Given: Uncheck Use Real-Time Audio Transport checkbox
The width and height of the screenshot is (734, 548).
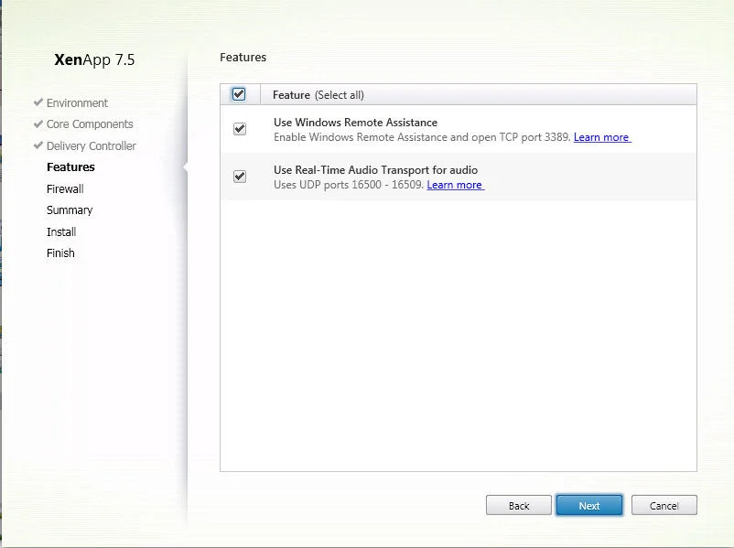Looking at the screenshot, I should pos(240,177).
